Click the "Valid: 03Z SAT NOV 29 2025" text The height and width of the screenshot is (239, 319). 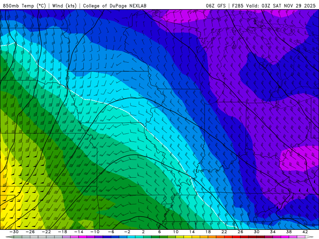[x=281, y=6]
